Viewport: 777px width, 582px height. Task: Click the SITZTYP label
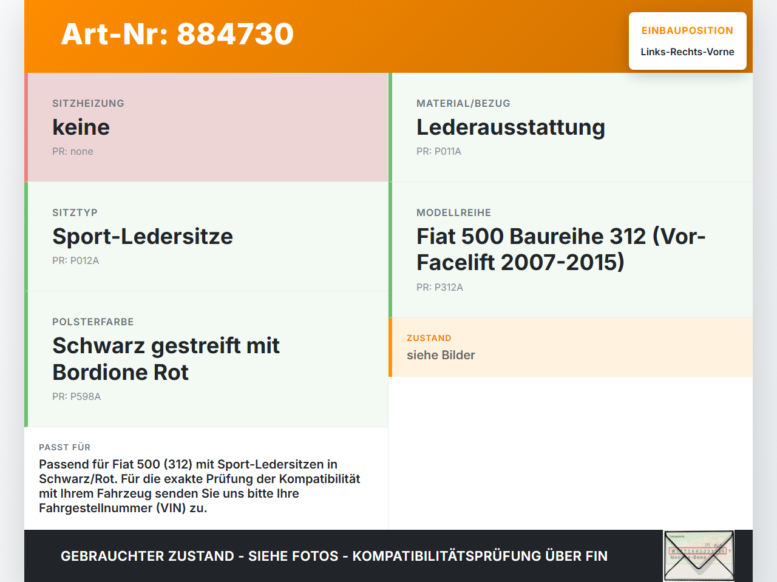coord(75,212)
